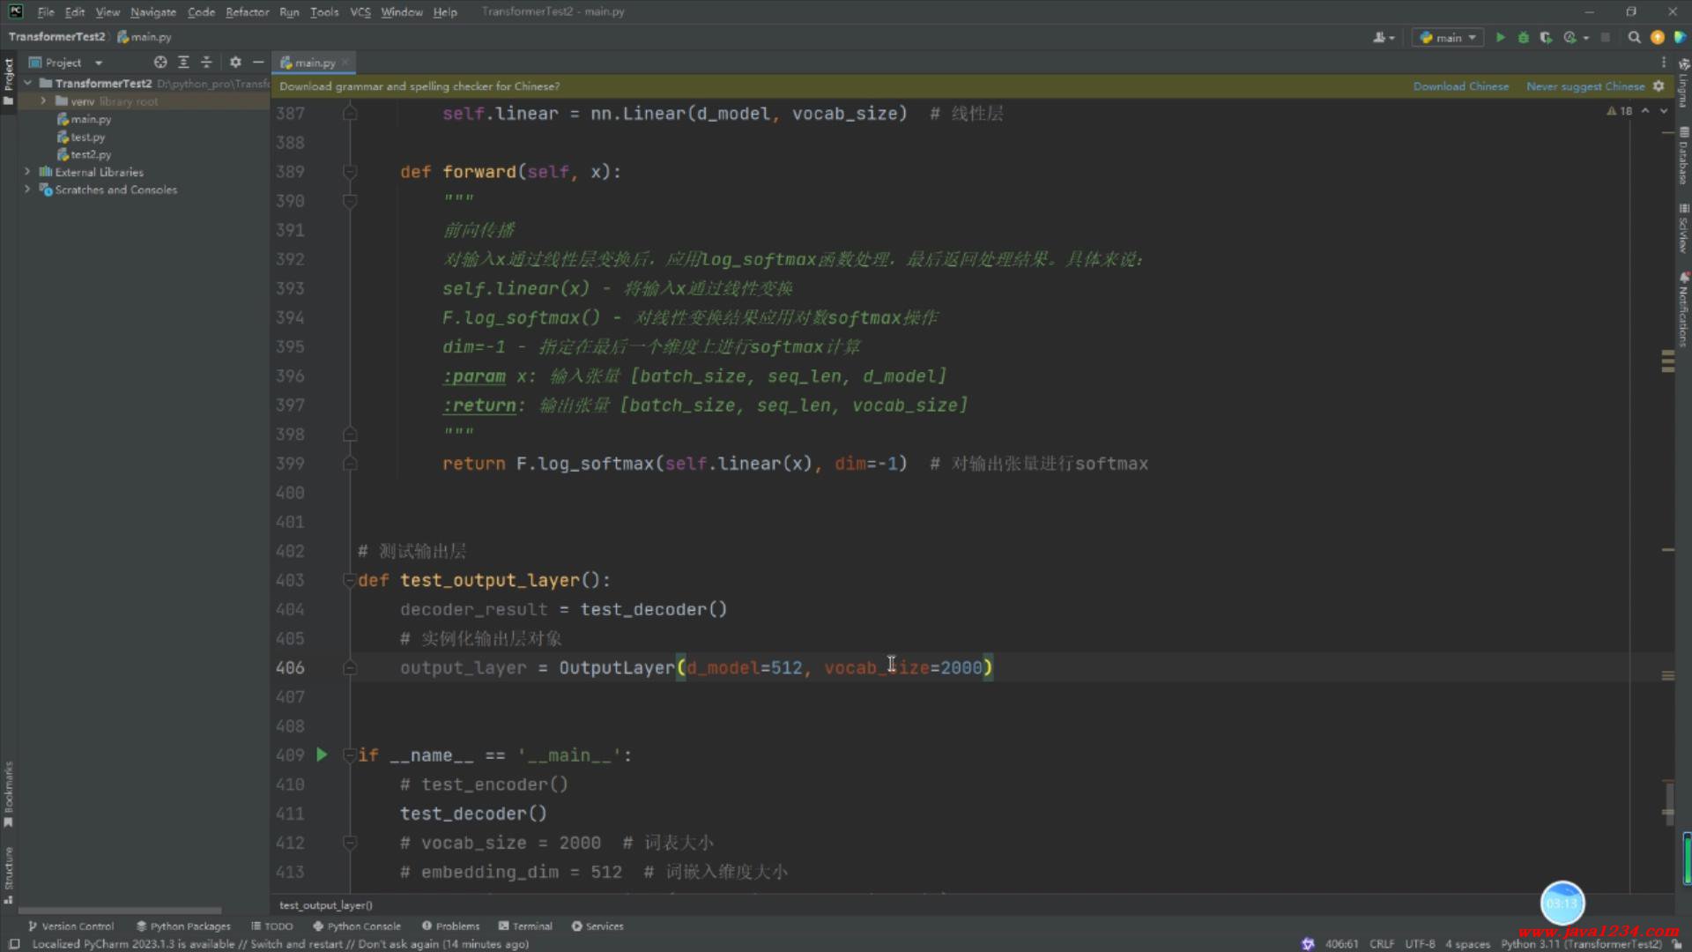Click Select Opened File target icon
Screen dimensions: 1692x952
tap(160, 63)
